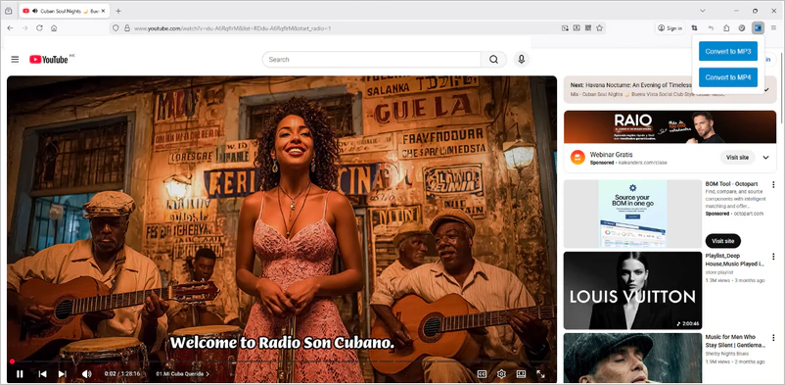
Task: Start voice search with the microphone
Action: tap(521, 59)
